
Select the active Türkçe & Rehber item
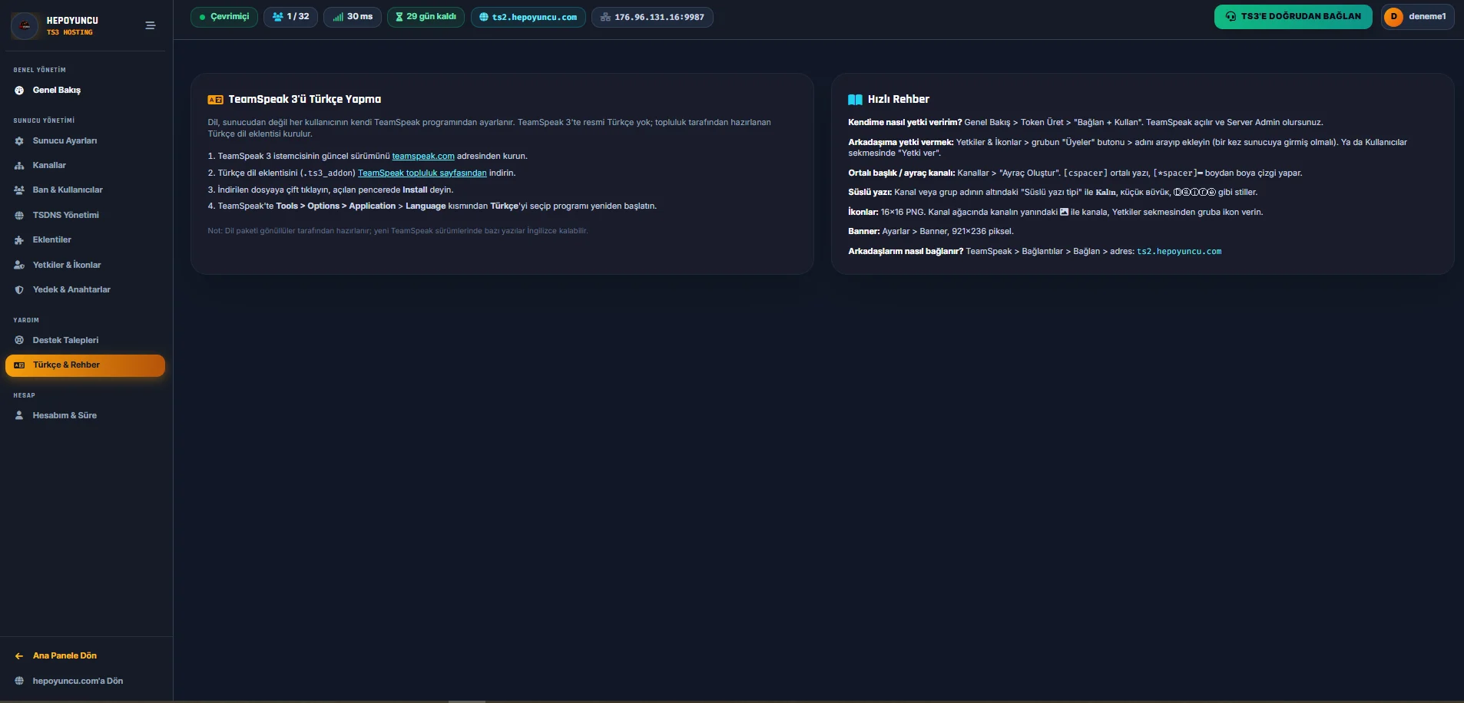[85, 365]
